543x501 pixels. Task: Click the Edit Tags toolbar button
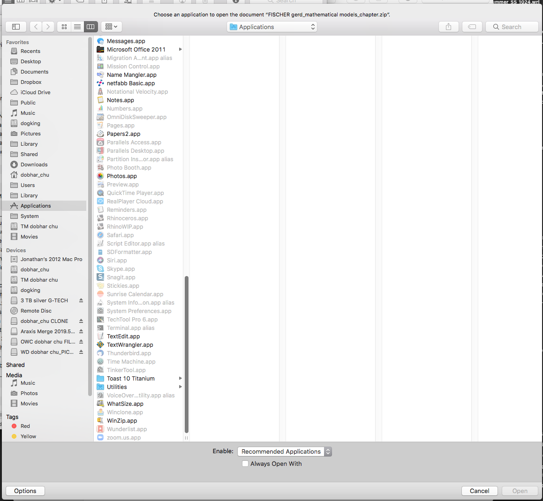click(x=472, y=27)
